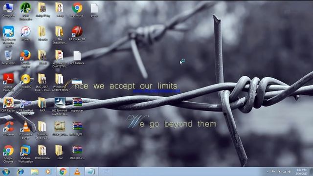Open the Windows Start menu orb

click(6, 172)
